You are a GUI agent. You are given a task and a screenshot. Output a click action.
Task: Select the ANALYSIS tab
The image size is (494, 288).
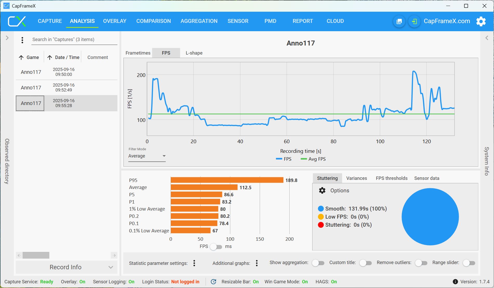[82, 21]
